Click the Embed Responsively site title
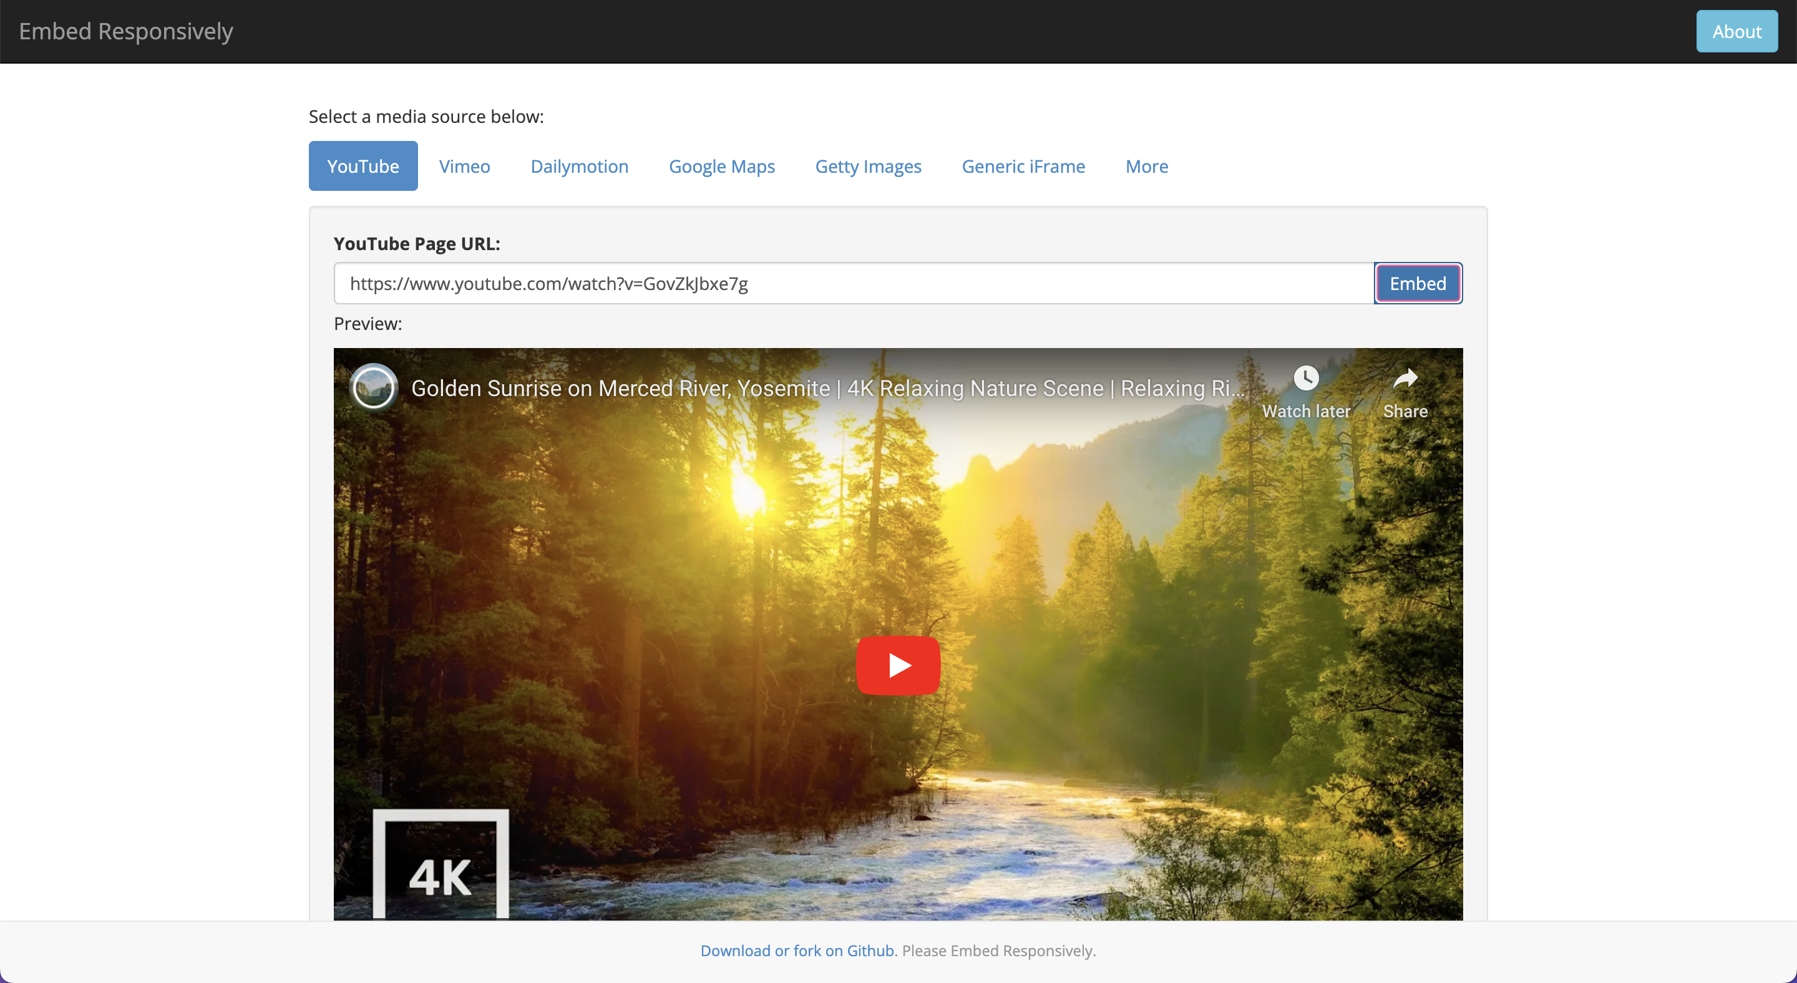Screen dimensions: 1797x983 tap(125, 31)
